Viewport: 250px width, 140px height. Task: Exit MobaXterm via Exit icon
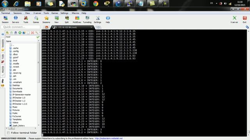coord(245,19)
